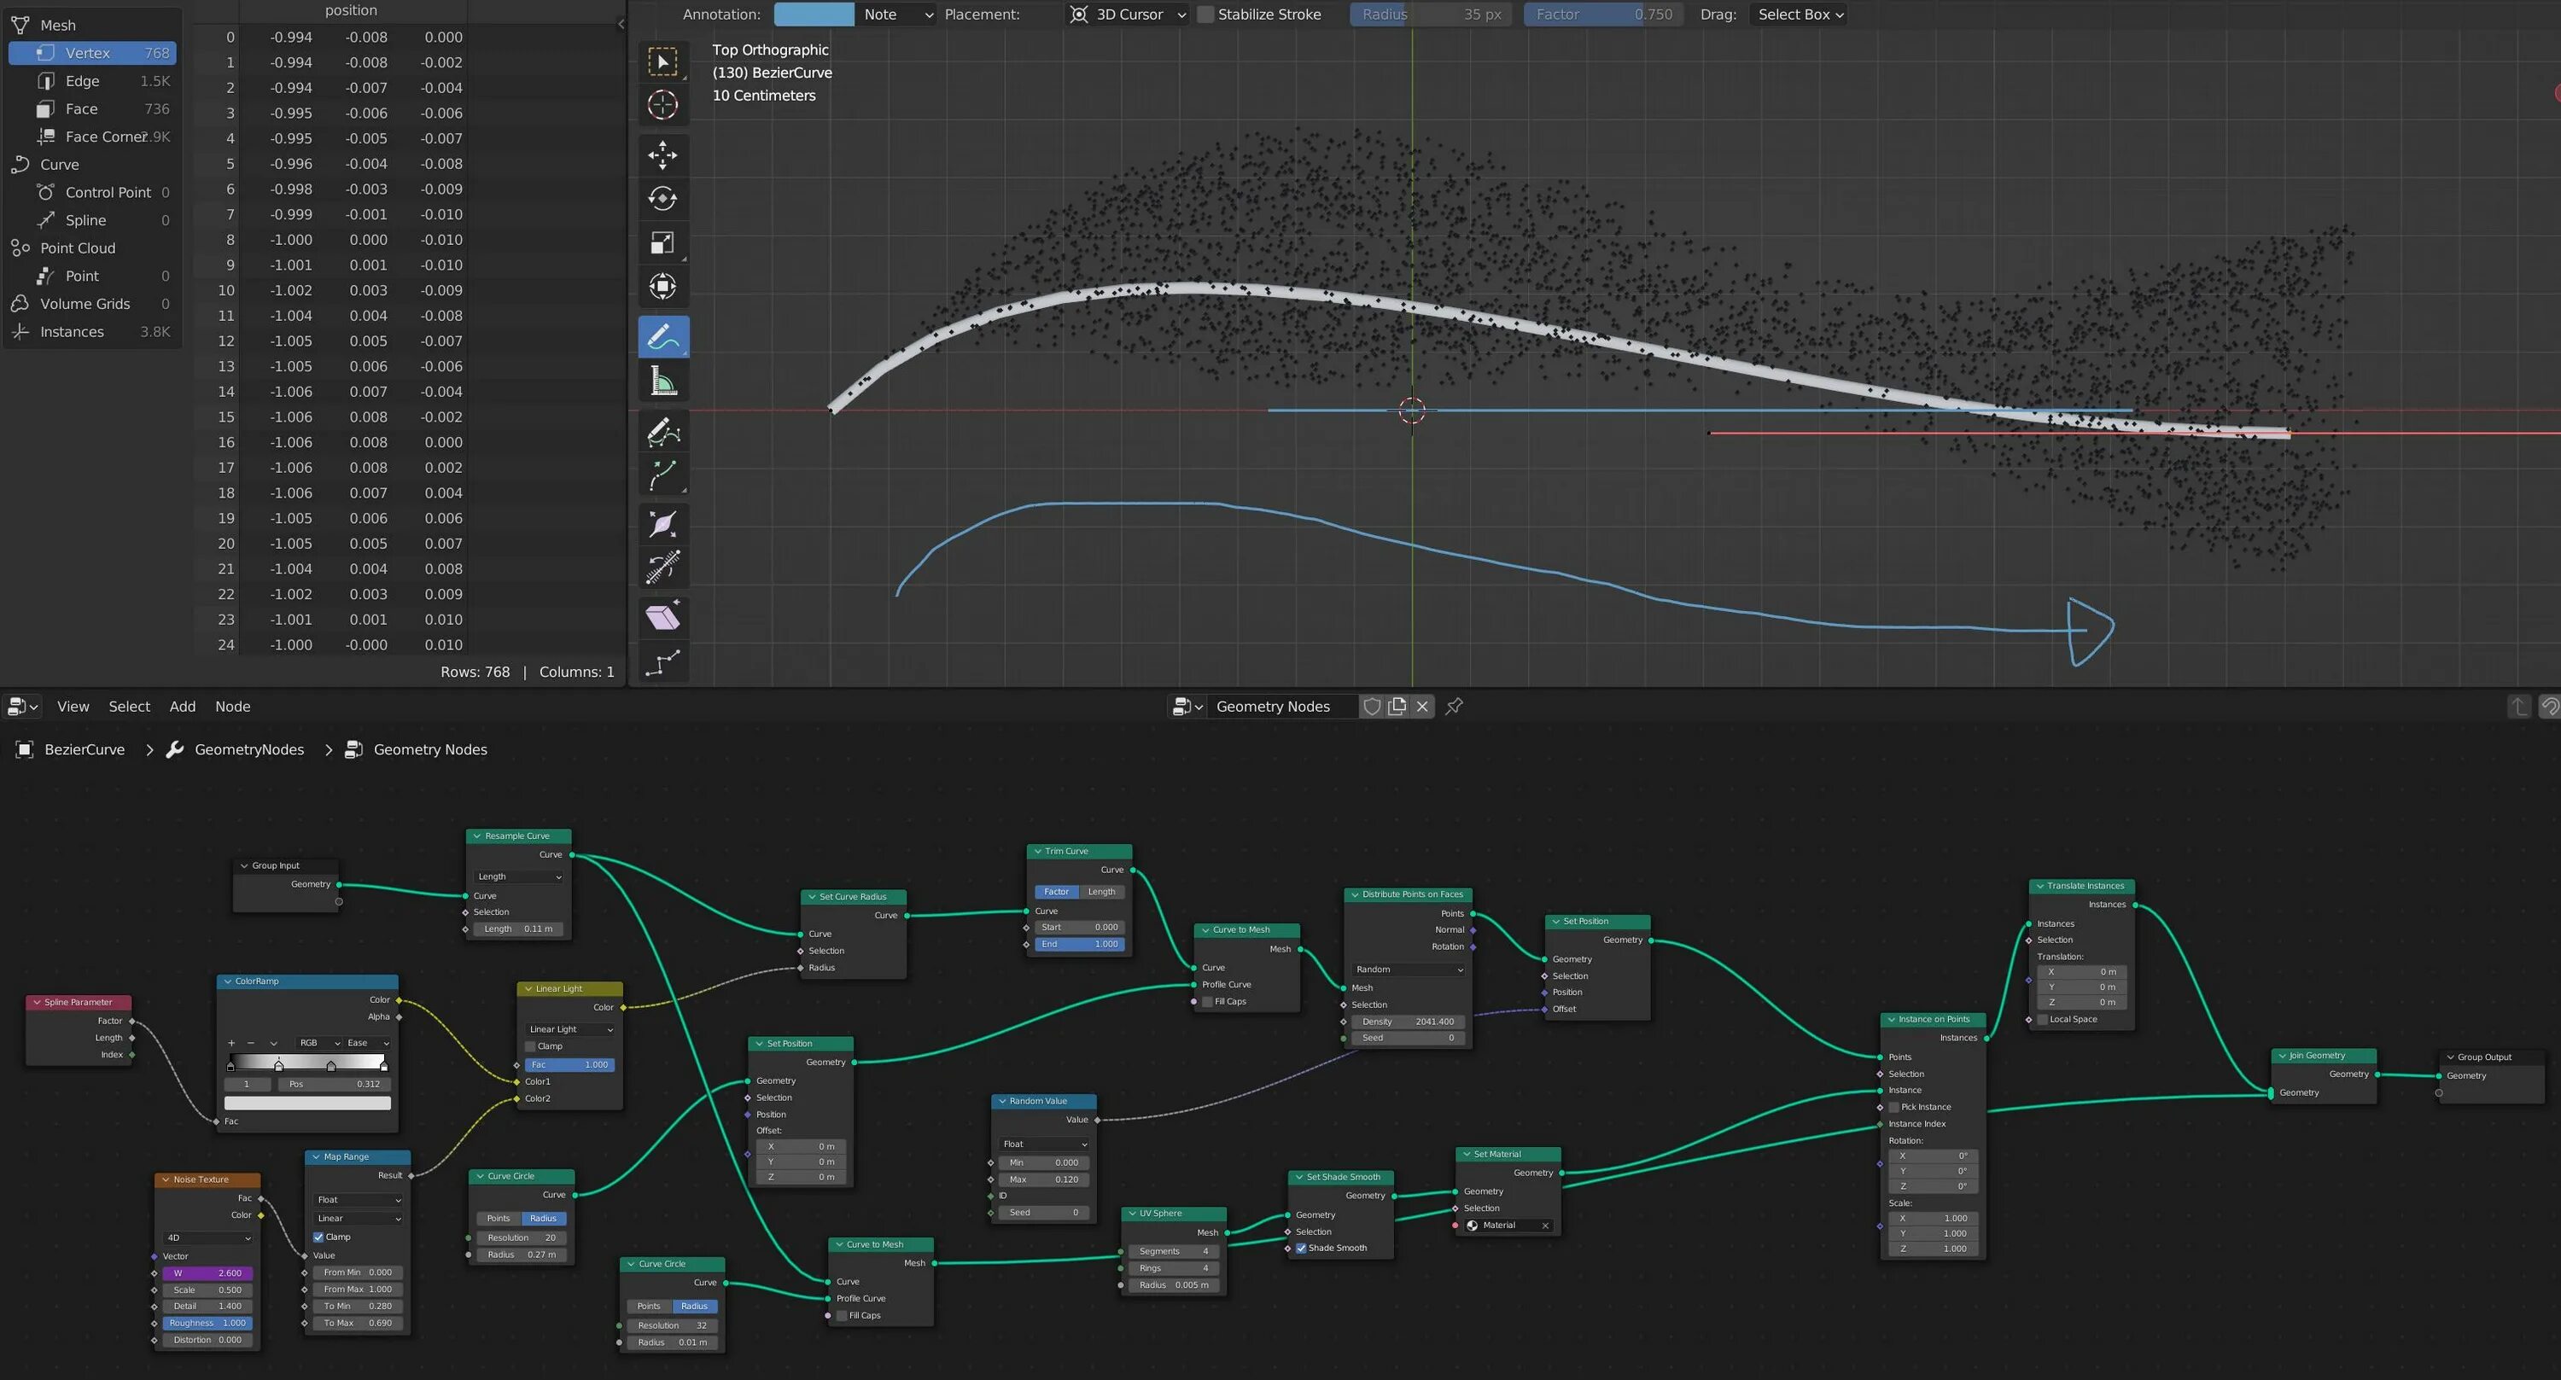Click the pin node tree icon
Image resolution: width=2561 pixels, height=1380 pixels.
1454,706
